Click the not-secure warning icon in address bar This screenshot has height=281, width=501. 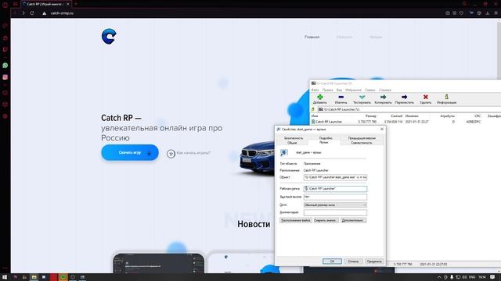click(x=44, y=13)
